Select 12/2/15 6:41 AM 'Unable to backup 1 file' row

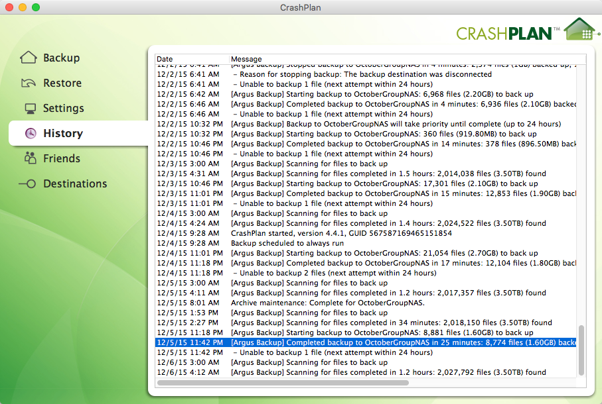[x=366, y=84]
